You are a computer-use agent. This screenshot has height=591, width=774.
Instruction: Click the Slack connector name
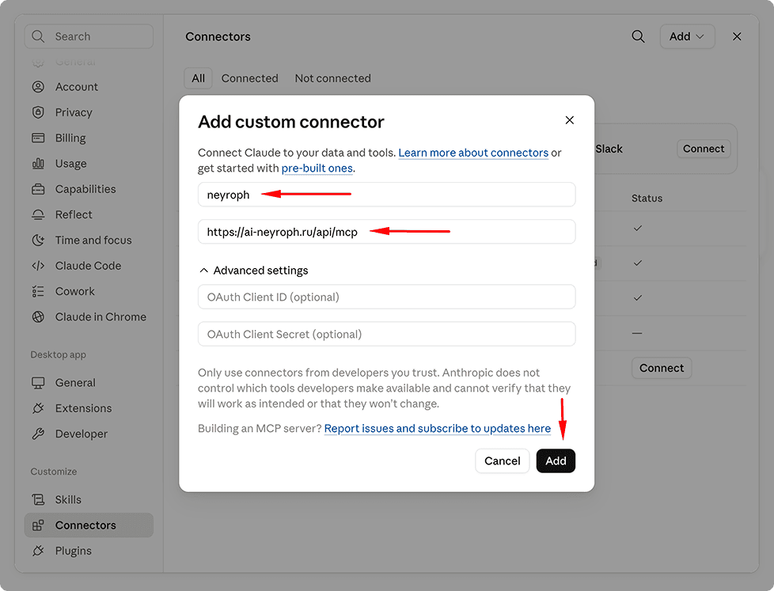click(609, 149)
